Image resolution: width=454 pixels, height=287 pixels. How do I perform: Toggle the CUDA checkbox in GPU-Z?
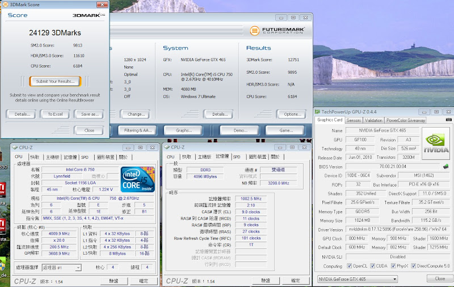[372, 265]
